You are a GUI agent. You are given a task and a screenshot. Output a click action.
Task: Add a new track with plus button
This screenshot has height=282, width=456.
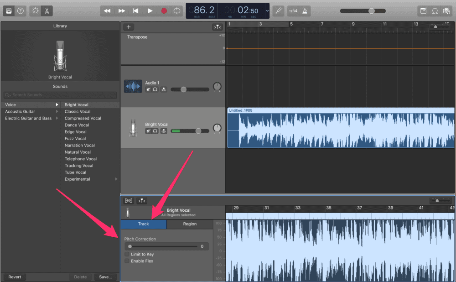click(129, 27)
